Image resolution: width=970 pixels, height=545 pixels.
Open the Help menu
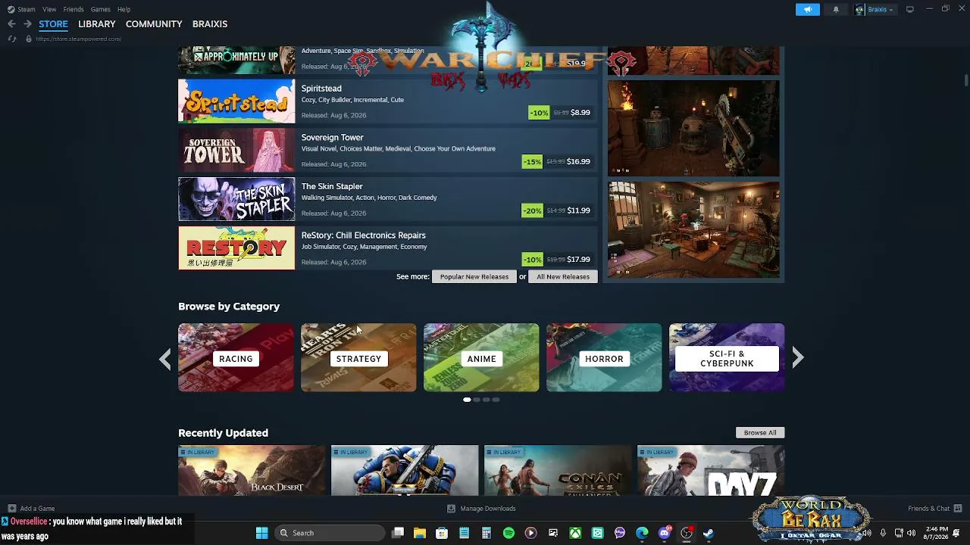[124, 9]
